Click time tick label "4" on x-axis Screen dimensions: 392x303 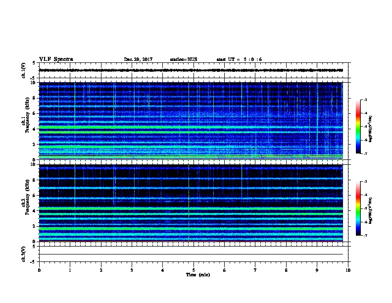pos(163,270)
